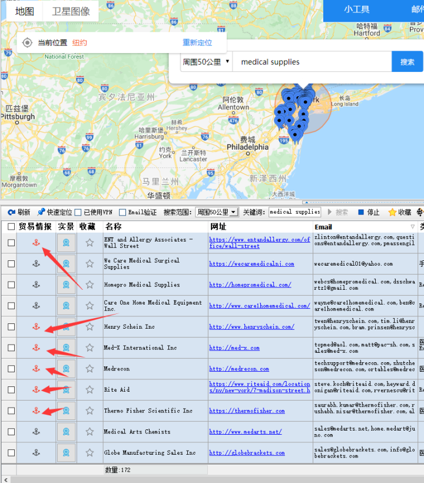Open street view for ENT and Allergy Associates
The image size is (424, 483).
point(66,243)
